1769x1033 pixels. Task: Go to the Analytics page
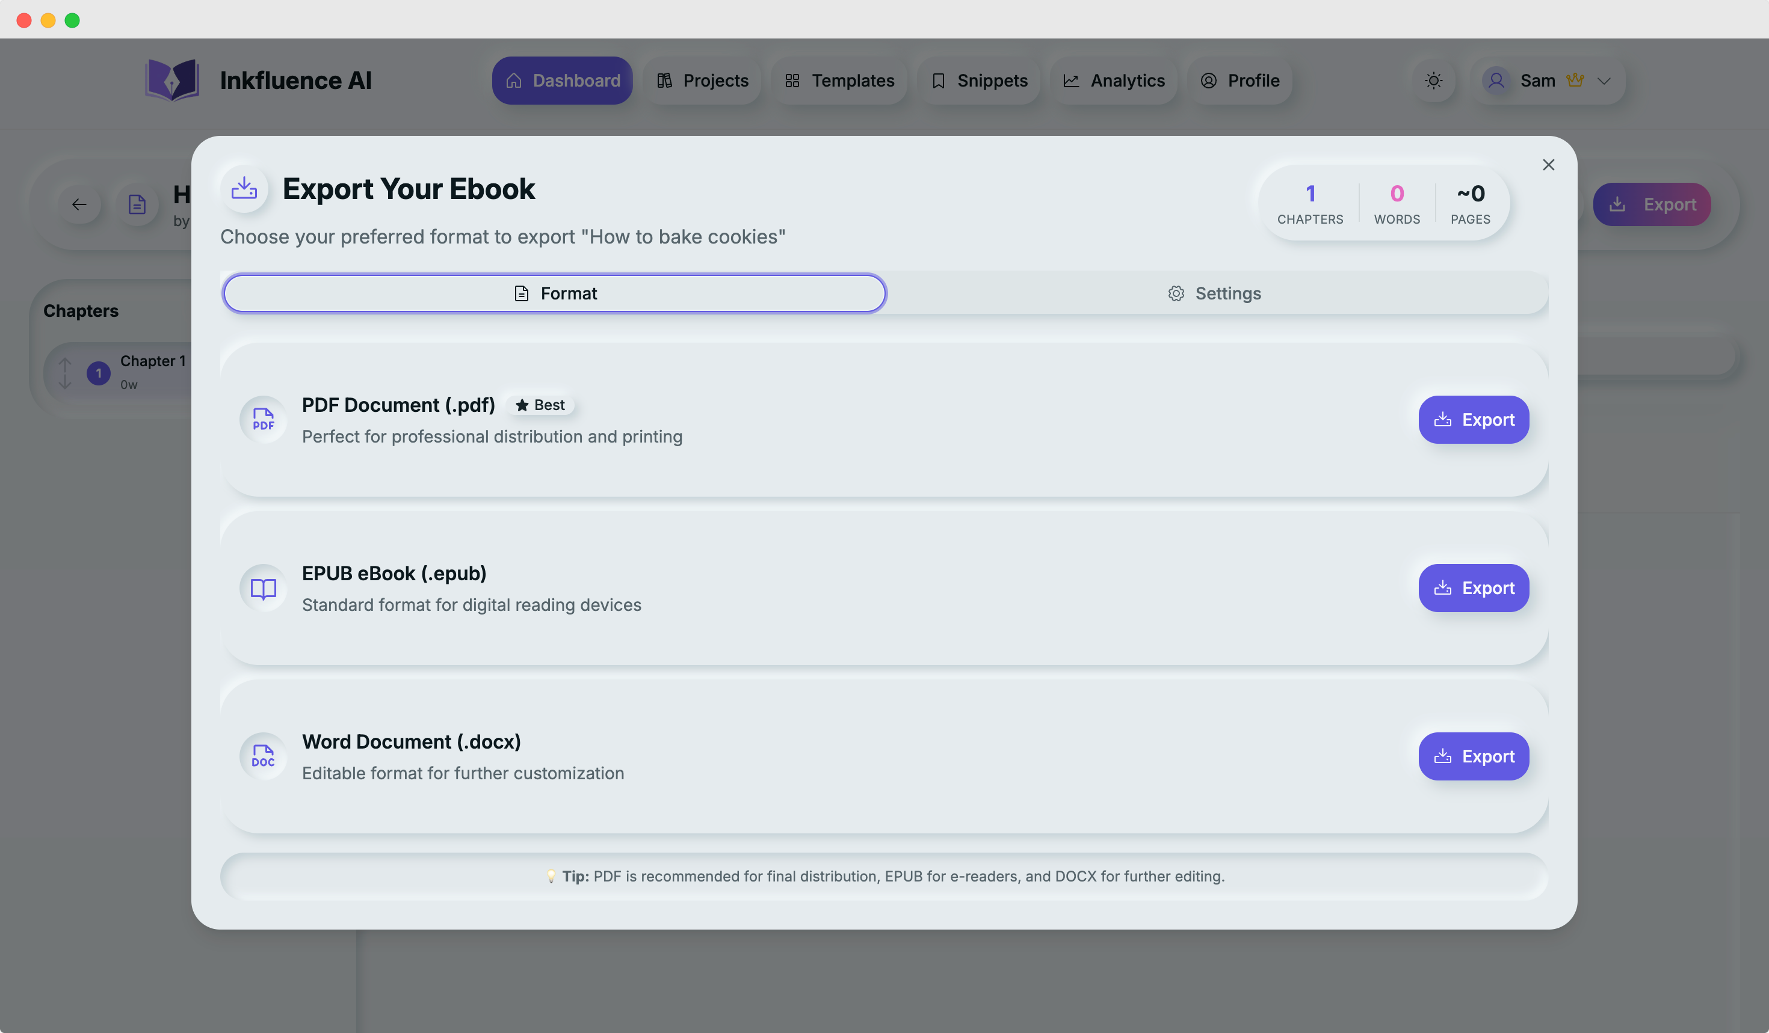click(1113, 81)
